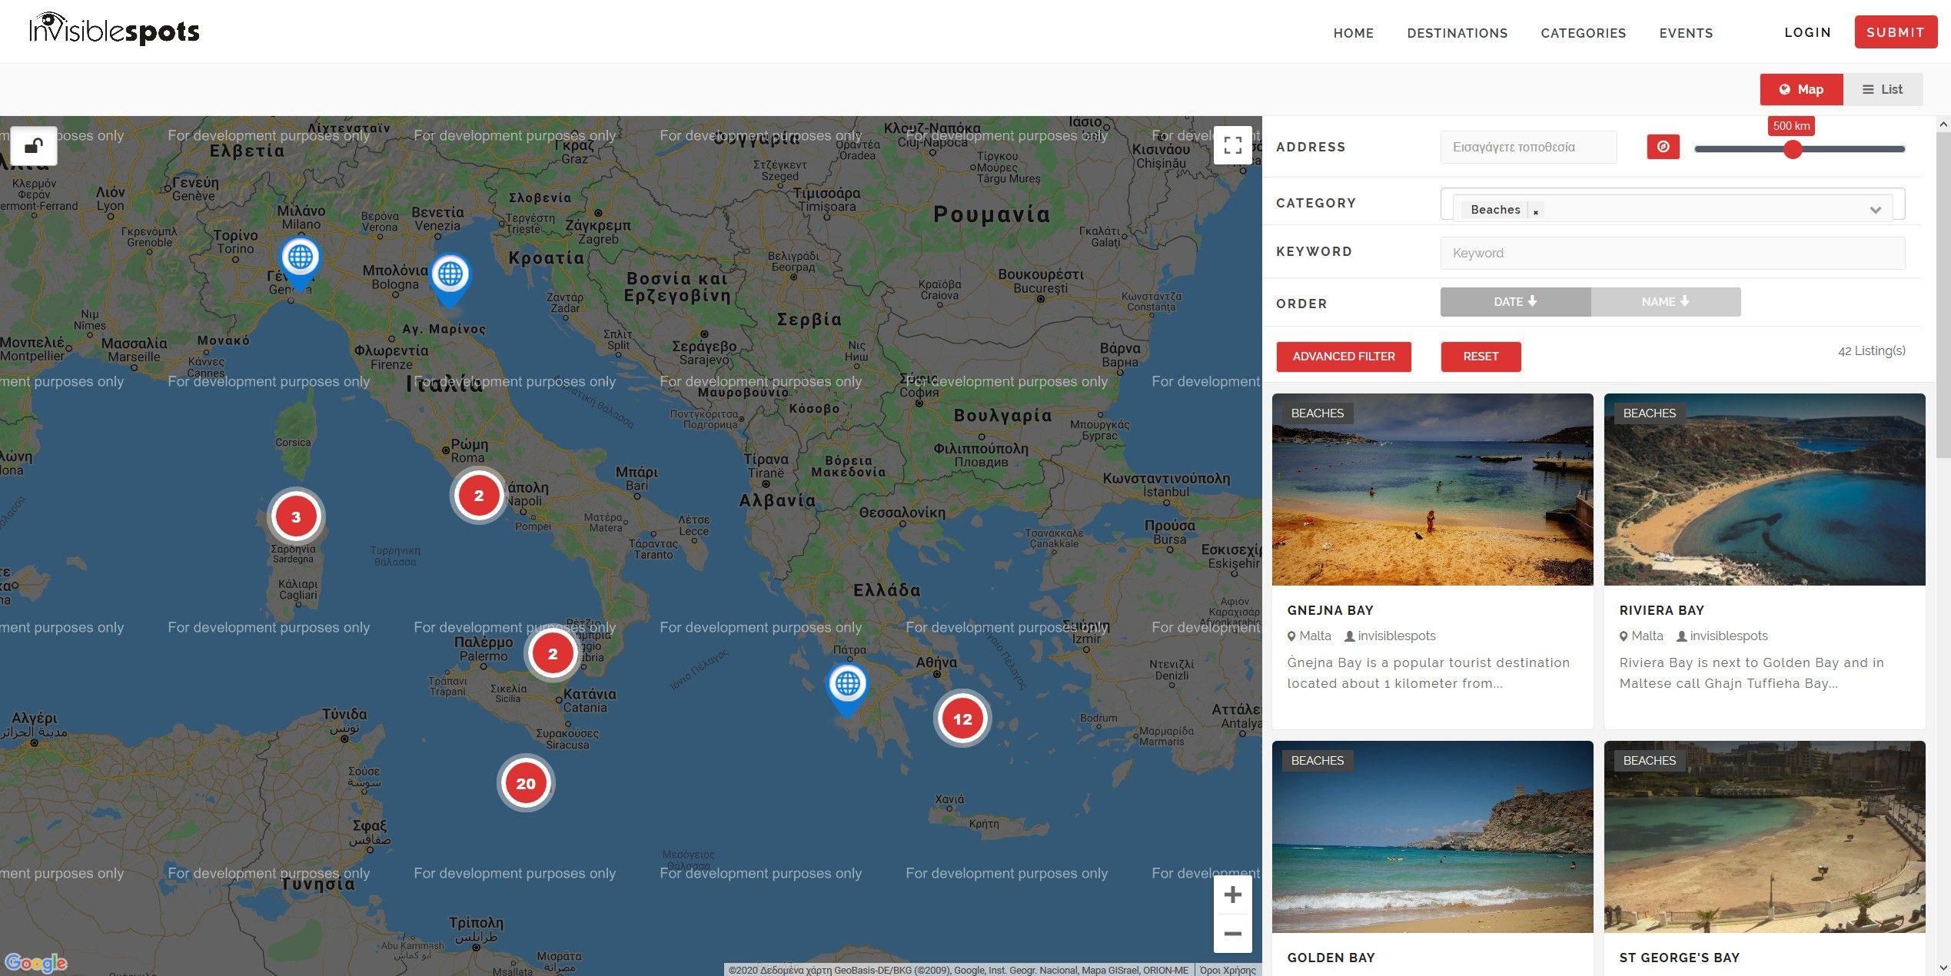This screenshot has height=976, width=1951.
Task: Open the cluster of 20 near Malta
Action: click(526, 783)
